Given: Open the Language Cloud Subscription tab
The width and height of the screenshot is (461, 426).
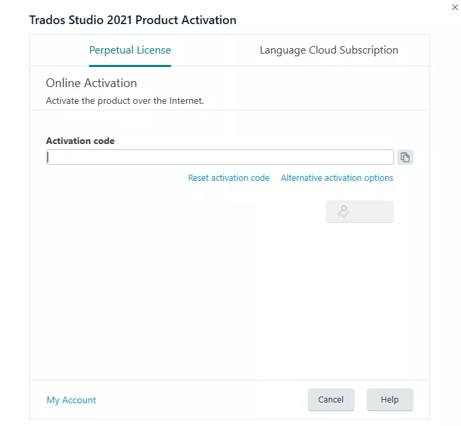Looking at the screenshot, I should [x=329, y=50].
